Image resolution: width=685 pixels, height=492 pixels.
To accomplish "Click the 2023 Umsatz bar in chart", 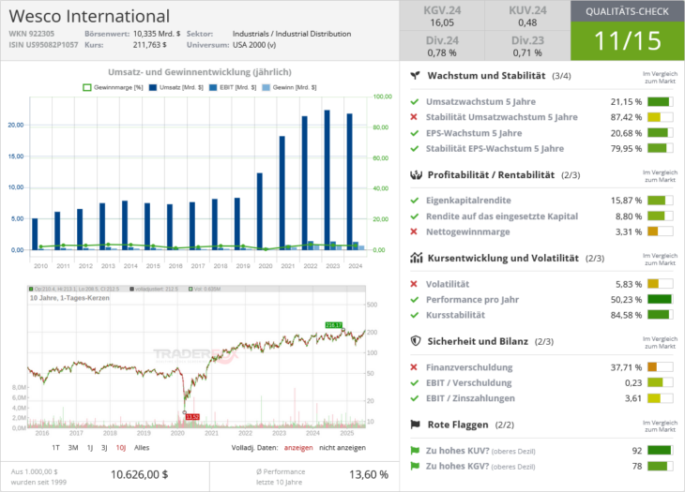I will [x=327, y=180].
